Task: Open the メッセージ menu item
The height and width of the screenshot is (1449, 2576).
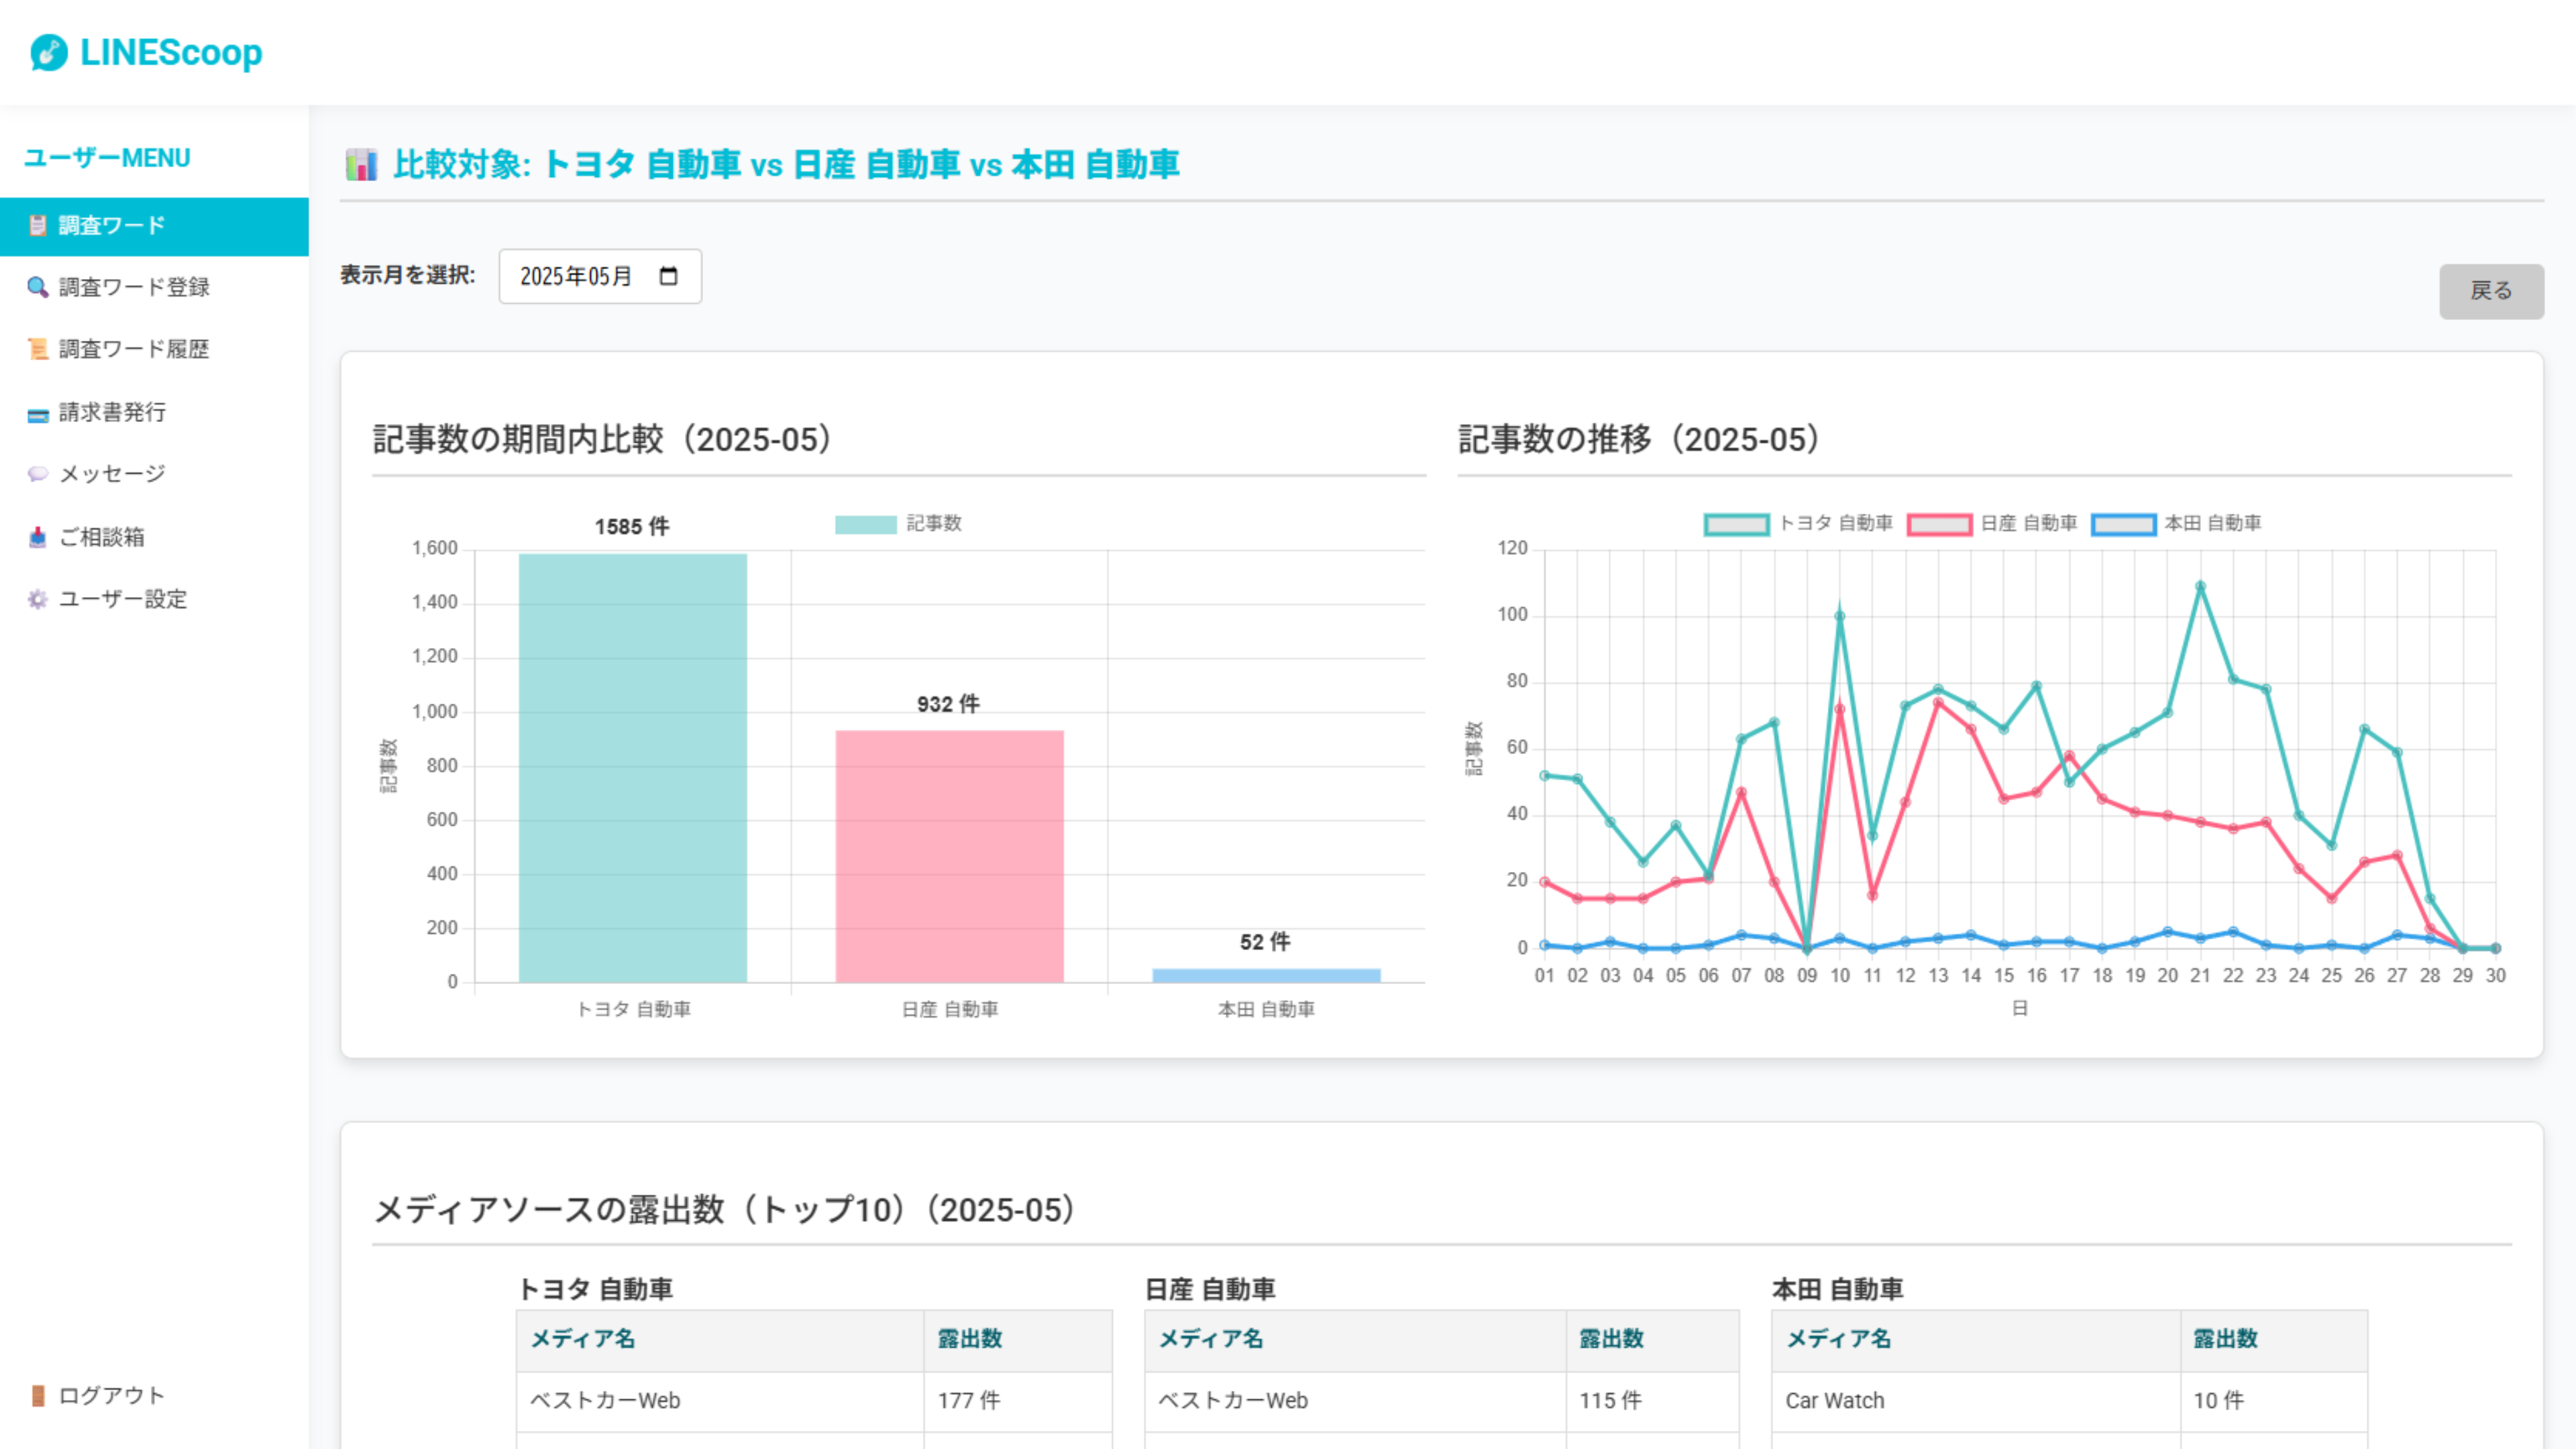Action: tap(112, 474)
